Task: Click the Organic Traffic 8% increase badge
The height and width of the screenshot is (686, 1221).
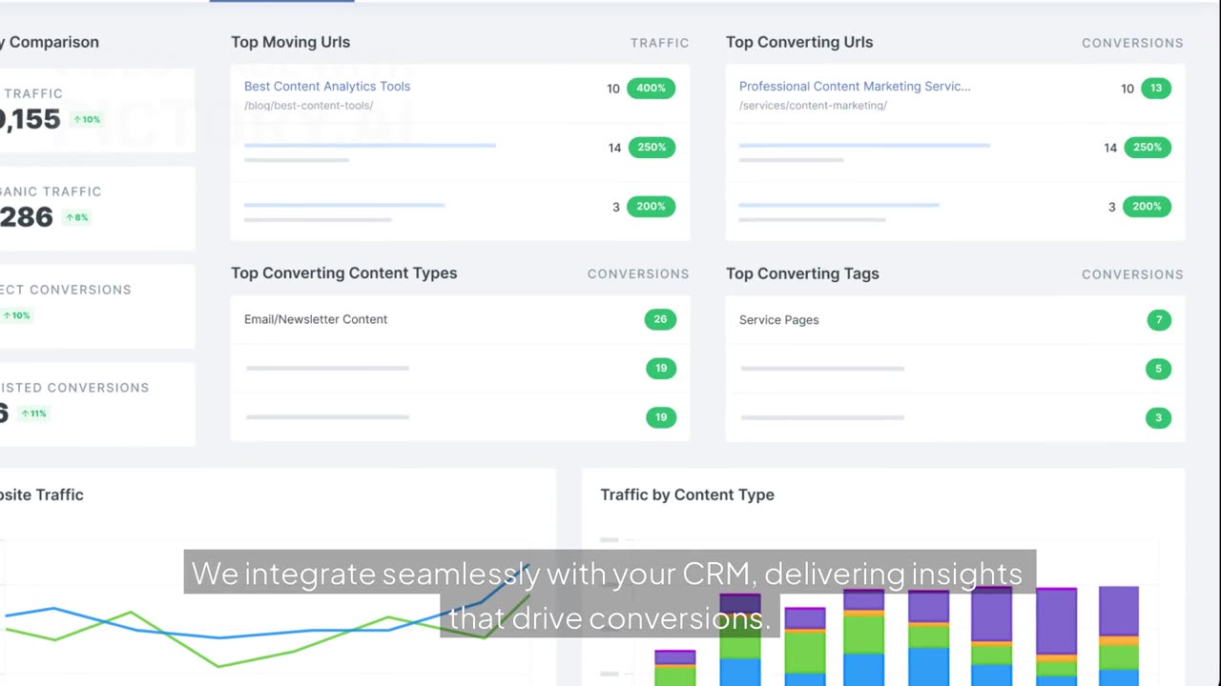Action: pyautogui.click(x=77, y=217)
